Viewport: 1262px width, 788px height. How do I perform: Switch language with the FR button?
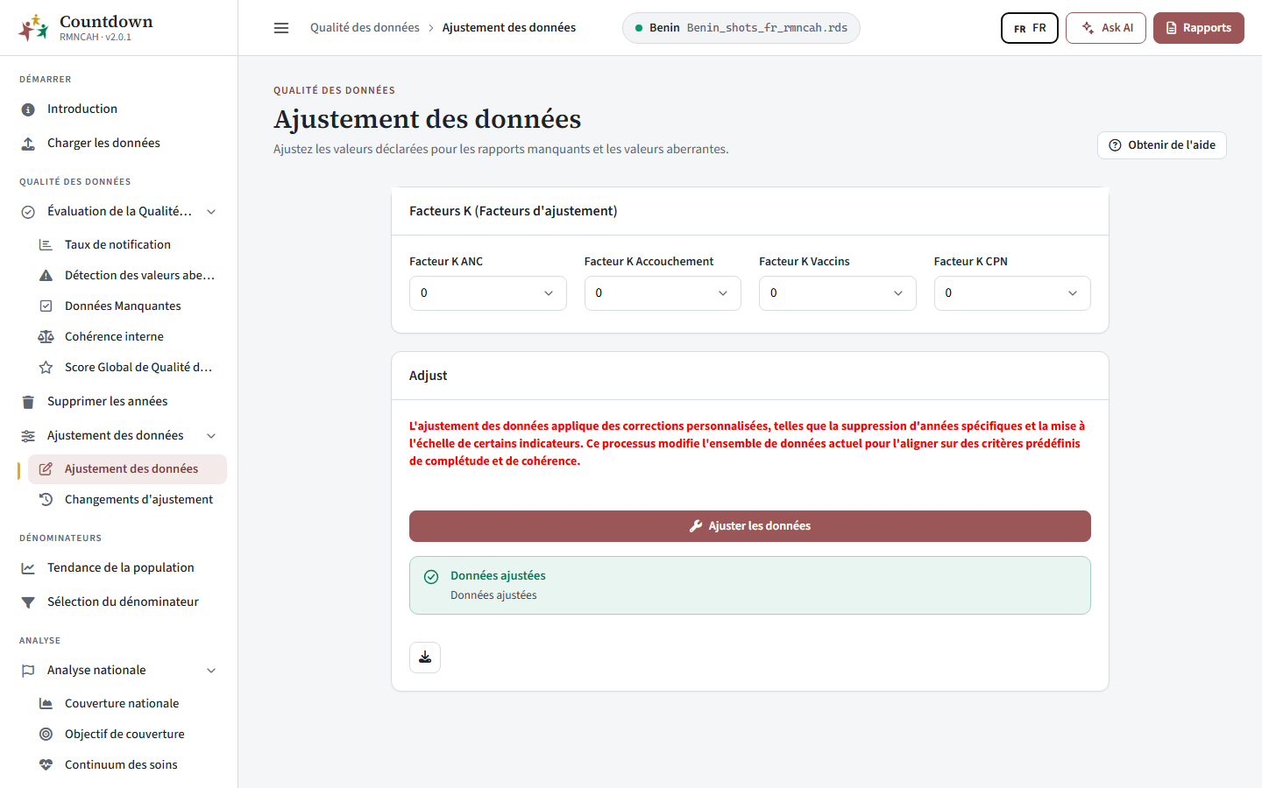coord(1030,28)
